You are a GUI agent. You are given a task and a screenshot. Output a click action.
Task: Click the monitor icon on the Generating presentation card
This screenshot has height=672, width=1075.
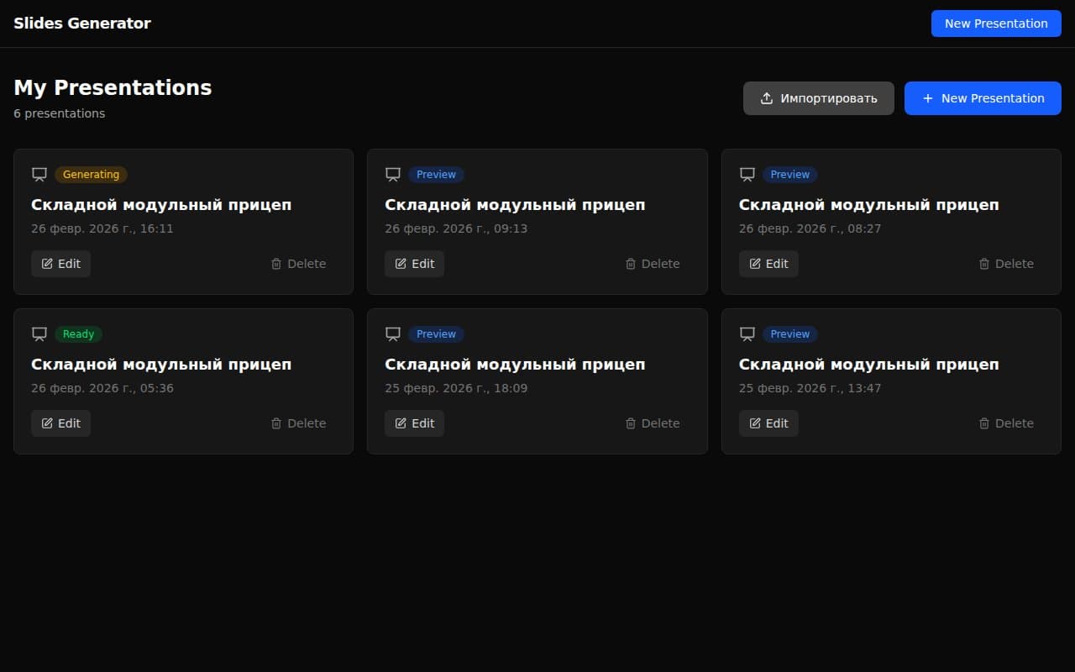39,174
